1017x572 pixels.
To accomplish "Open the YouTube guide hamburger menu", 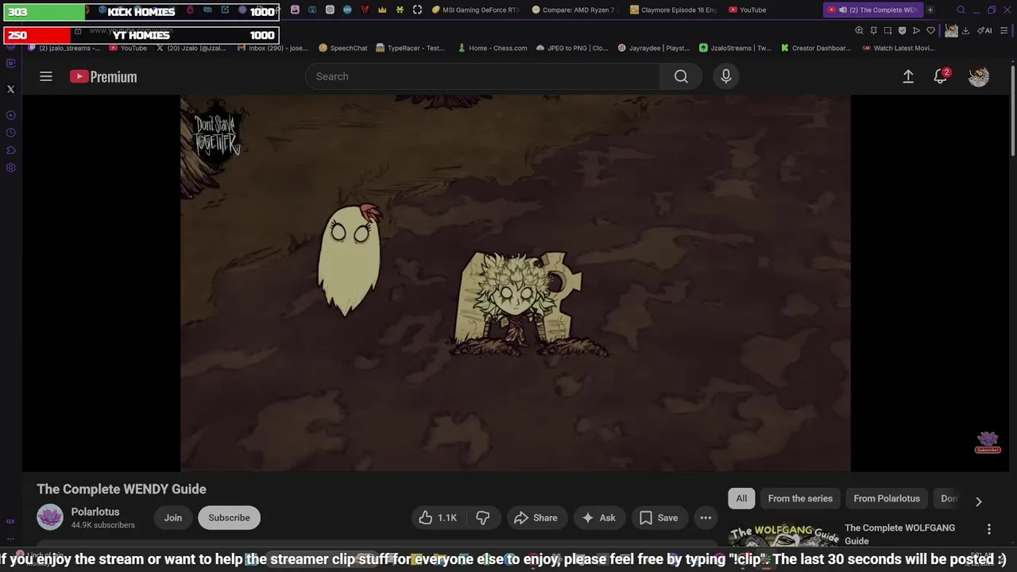I will pyautogui.click(x=46, y=76).
